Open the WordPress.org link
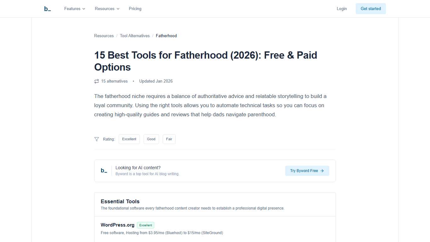 [117, 225]
